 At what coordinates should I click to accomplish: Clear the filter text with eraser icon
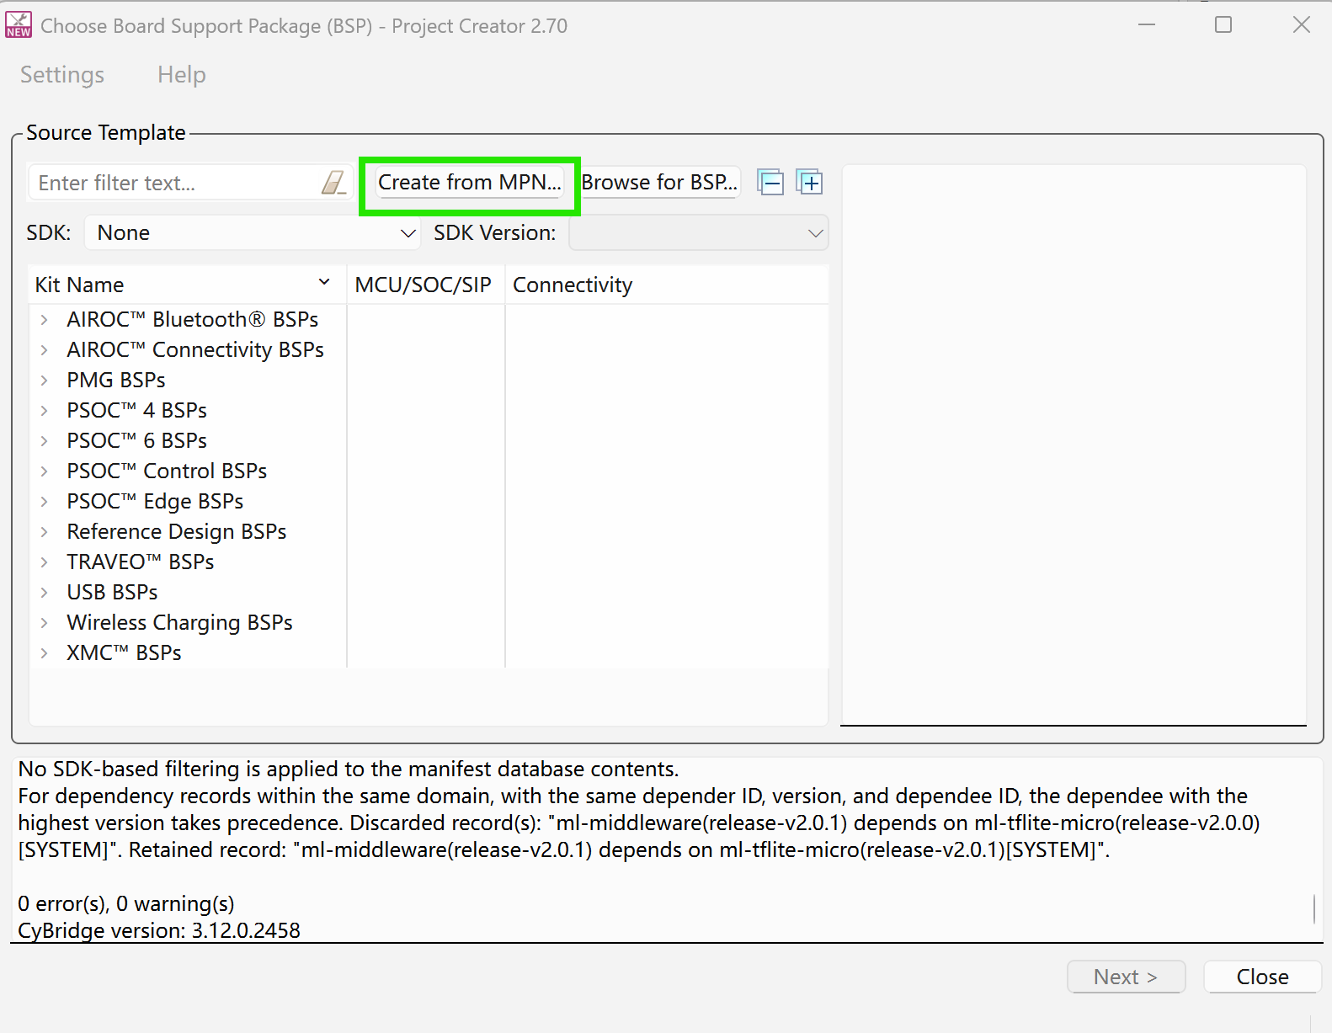click(x=334, y=183)
